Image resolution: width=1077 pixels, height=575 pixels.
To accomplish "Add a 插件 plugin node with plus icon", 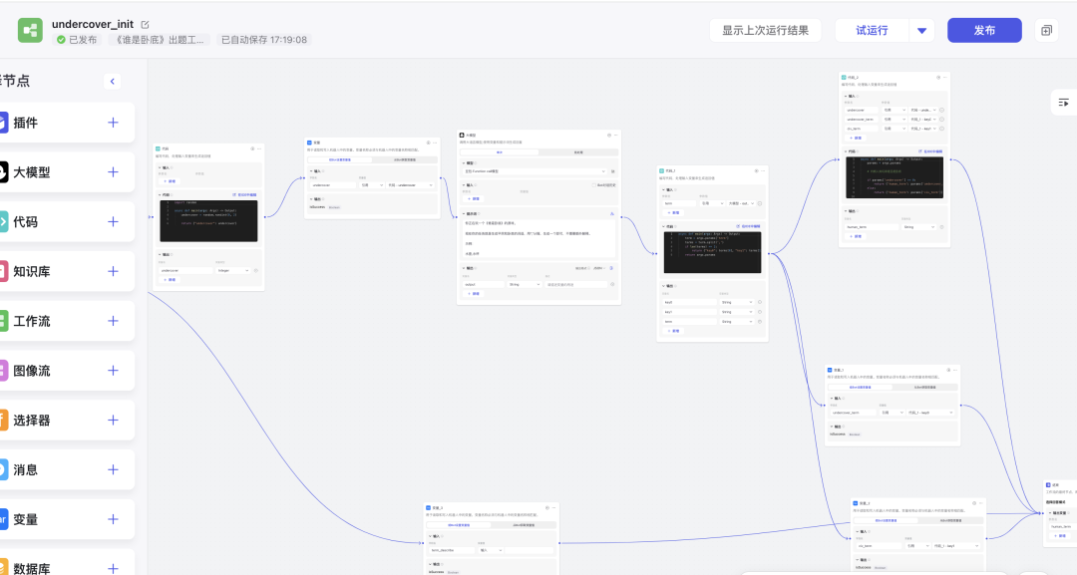I will click(113, 123).
